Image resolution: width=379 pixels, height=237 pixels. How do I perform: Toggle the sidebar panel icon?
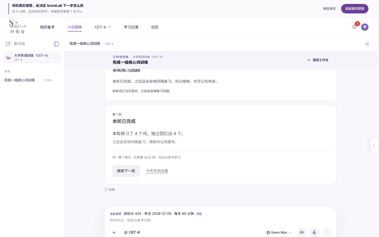56,44
